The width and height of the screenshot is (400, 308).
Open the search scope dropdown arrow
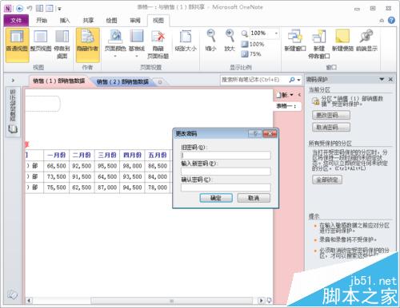(x=298, y=80)
